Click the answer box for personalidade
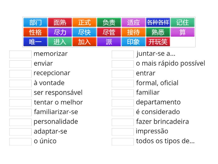The width and height of the screenshot is (218, 164). click(x=20, y=122)
